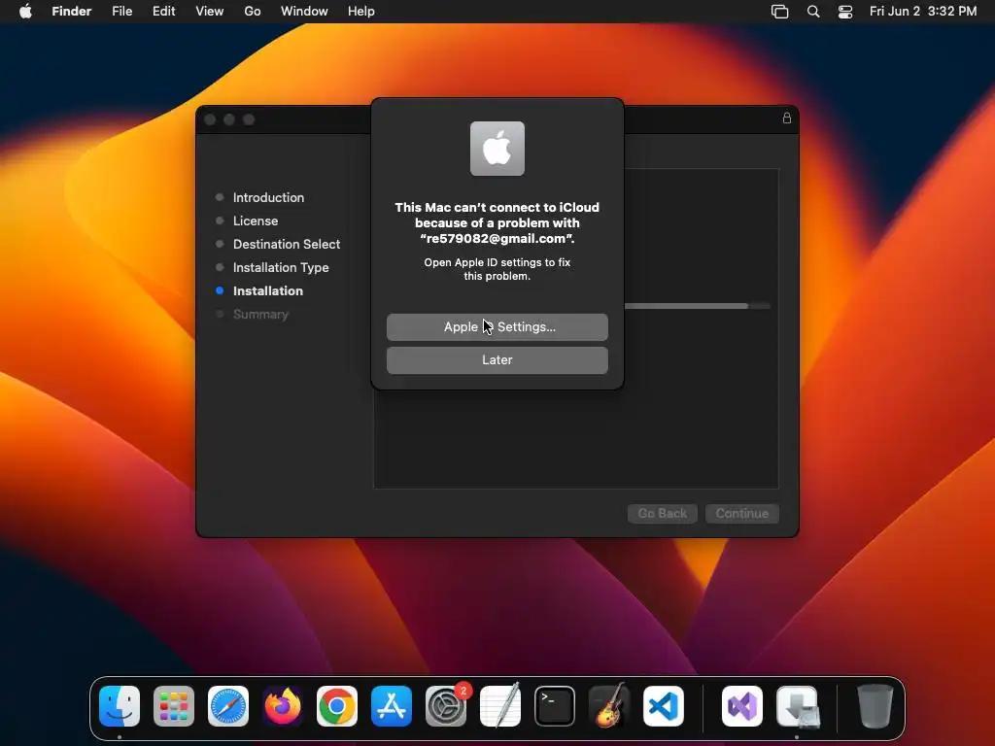Select the Installation step
The width and height of the screenshot is (995, 746).
(x=268, y=291)
